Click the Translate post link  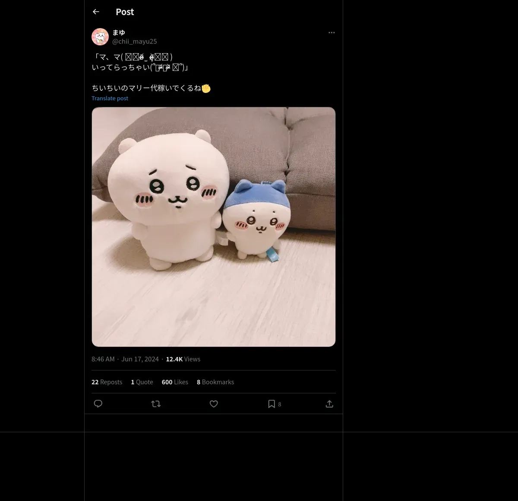pyautogui.click(x=110, y=98)
